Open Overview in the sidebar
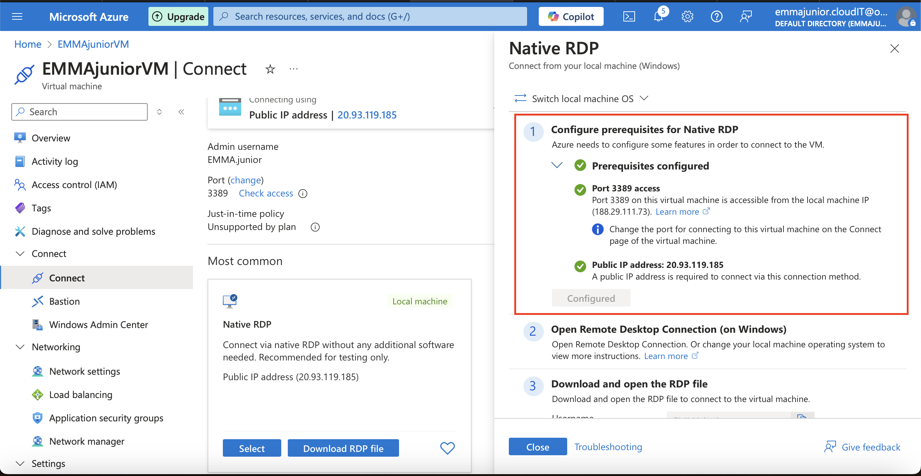921x476 pixels. [x=51, y=138]
